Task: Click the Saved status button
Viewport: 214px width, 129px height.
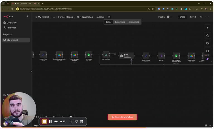Action: tap(193, 17)
